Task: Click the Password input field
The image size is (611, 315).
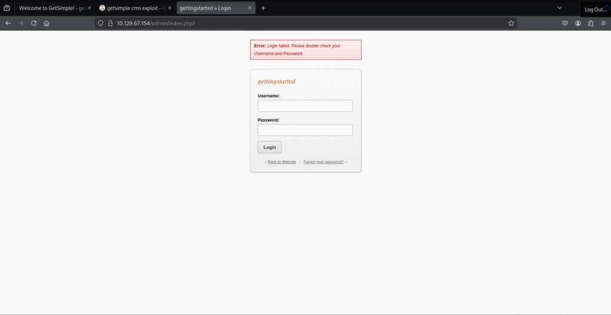Action: (x=305, y=130)
